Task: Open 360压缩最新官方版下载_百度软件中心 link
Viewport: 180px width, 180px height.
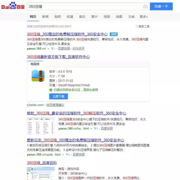Action: pyautogui.click(x=58, y=57)
